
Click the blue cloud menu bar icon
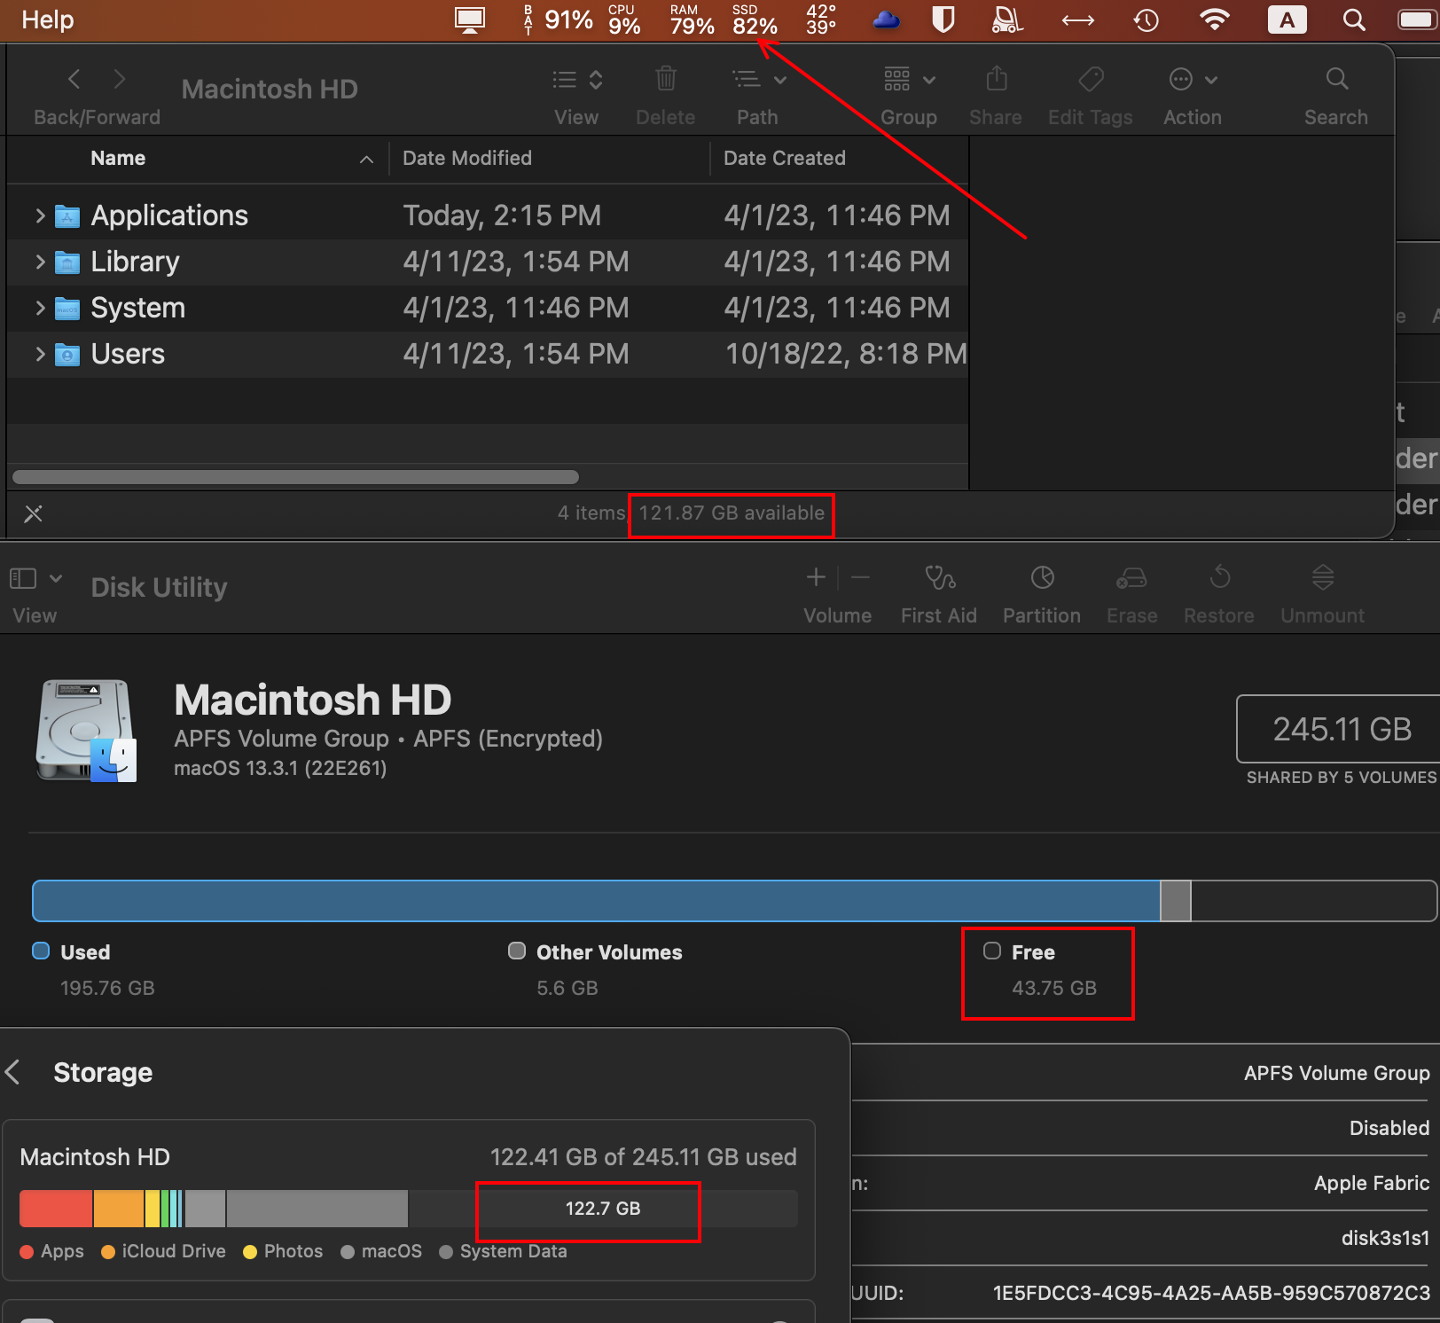pos(887,20)
